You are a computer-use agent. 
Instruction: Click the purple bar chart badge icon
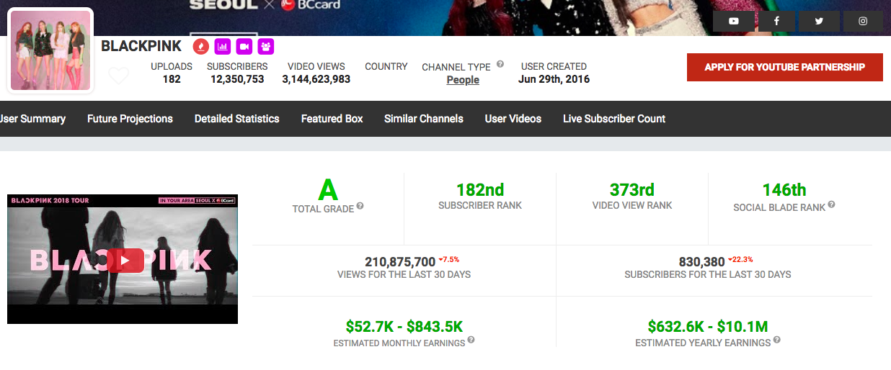[223, 47]
